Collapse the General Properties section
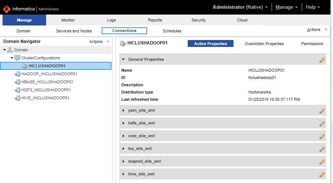 [x=123, y=60]
